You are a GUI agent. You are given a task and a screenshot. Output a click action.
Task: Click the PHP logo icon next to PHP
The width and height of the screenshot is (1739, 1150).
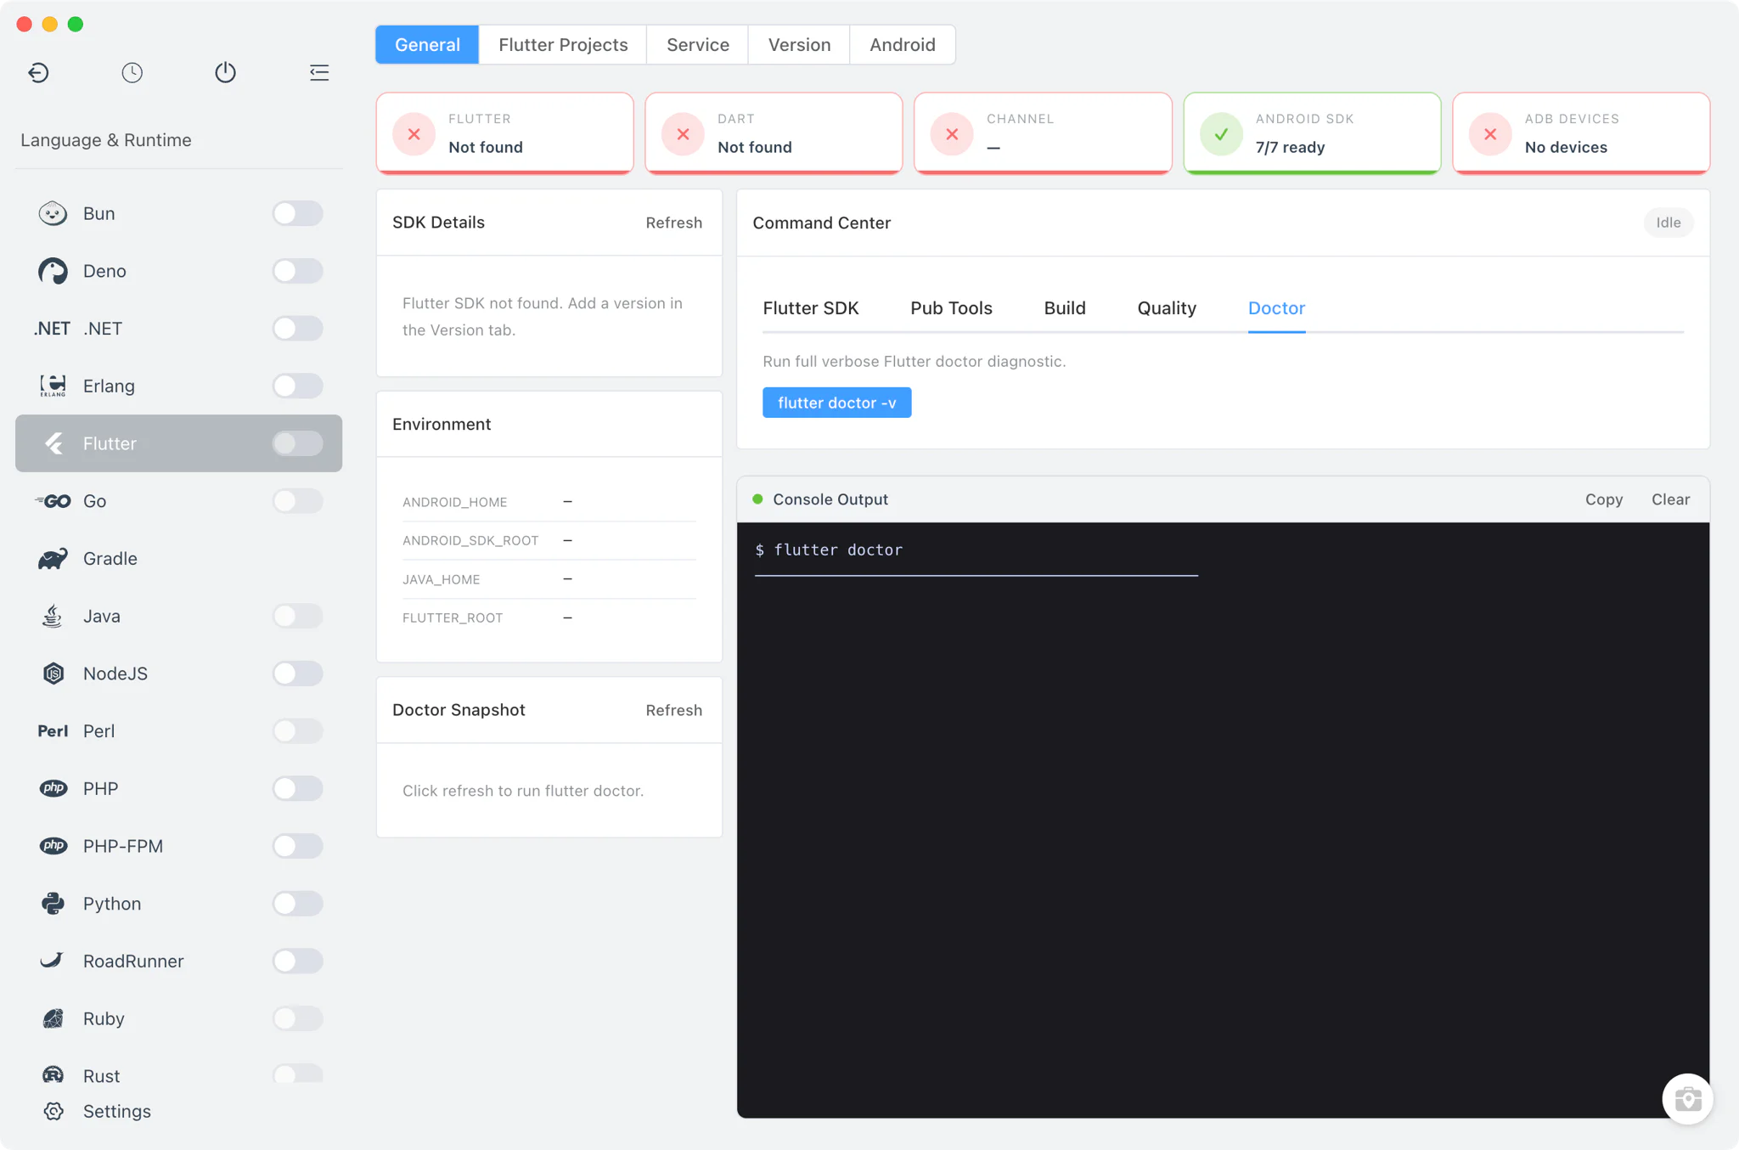pos(53,788)
